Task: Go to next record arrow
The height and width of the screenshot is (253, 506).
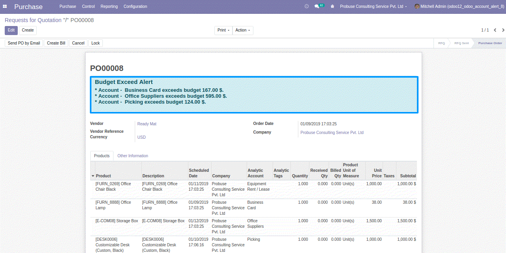Action: click(x=502, y=30)
